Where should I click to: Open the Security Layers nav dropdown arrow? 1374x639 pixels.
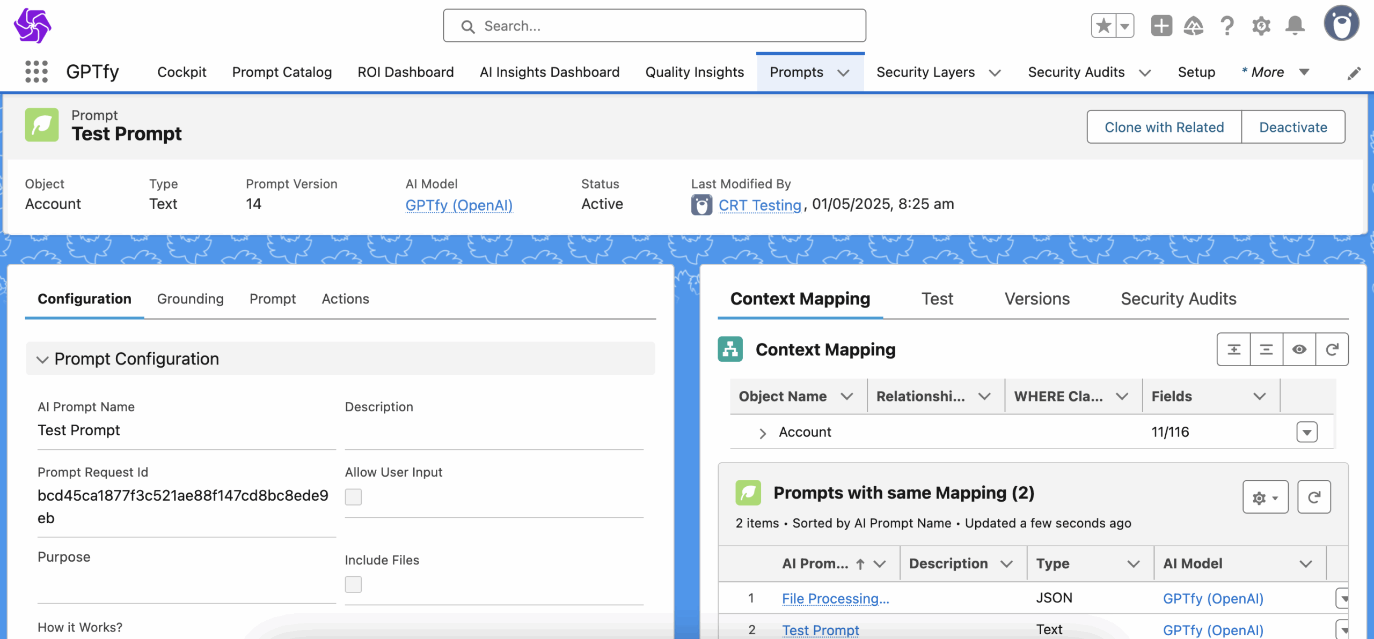[x=995, y=73]
